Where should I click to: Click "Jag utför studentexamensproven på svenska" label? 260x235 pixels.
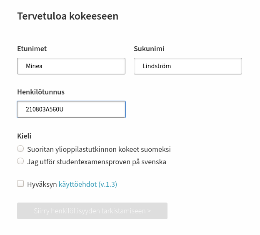97,162
